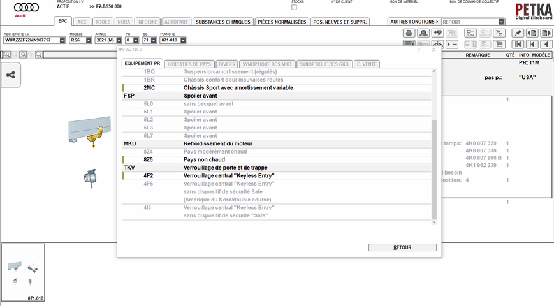
Task: Open the share panel icon
Action: [11, 75]
